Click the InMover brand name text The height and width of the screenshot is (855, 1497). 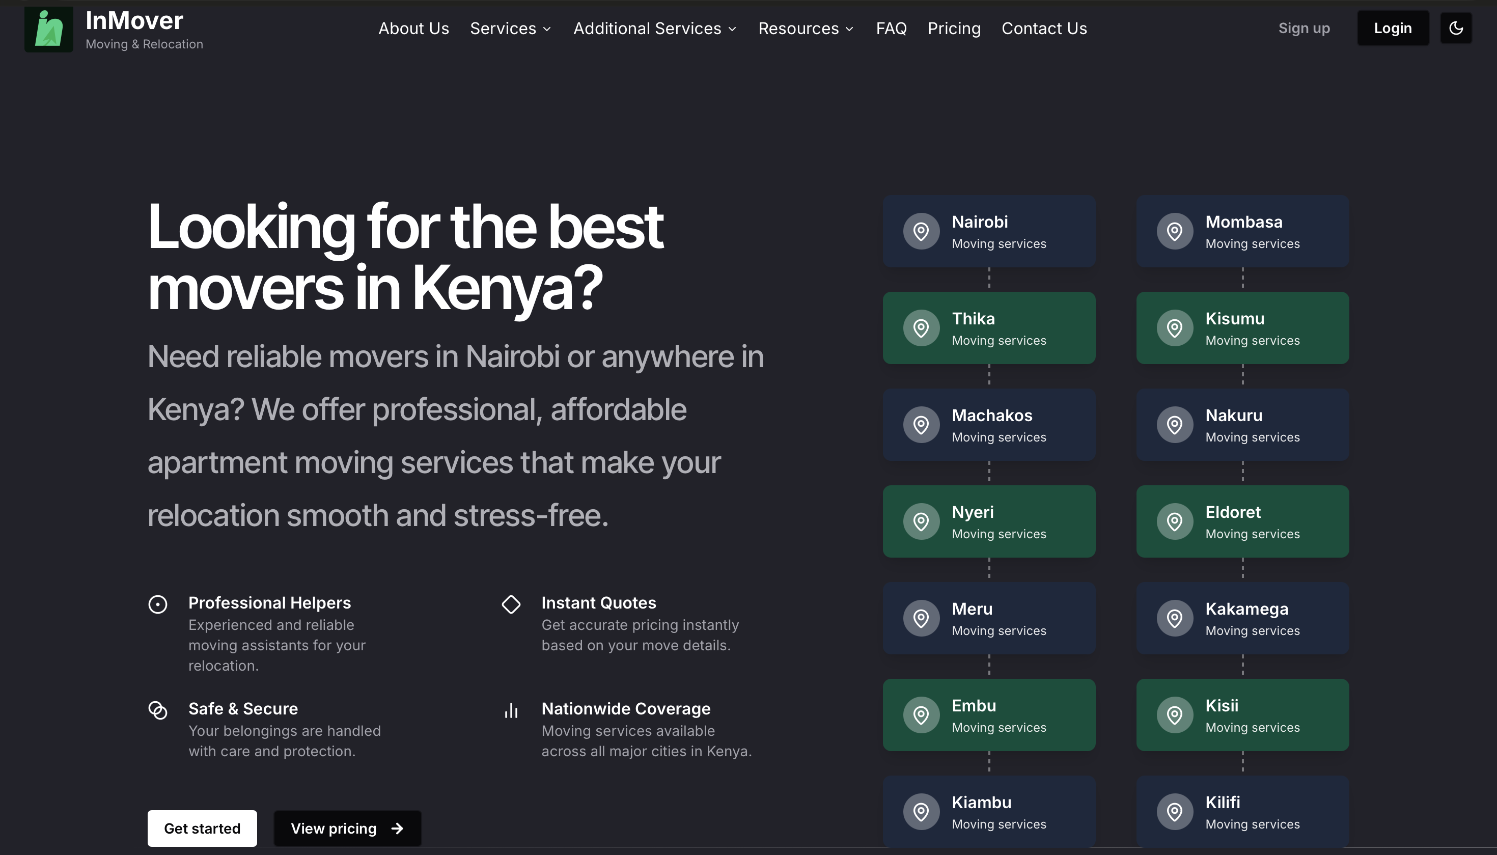[x=134, y=20]
